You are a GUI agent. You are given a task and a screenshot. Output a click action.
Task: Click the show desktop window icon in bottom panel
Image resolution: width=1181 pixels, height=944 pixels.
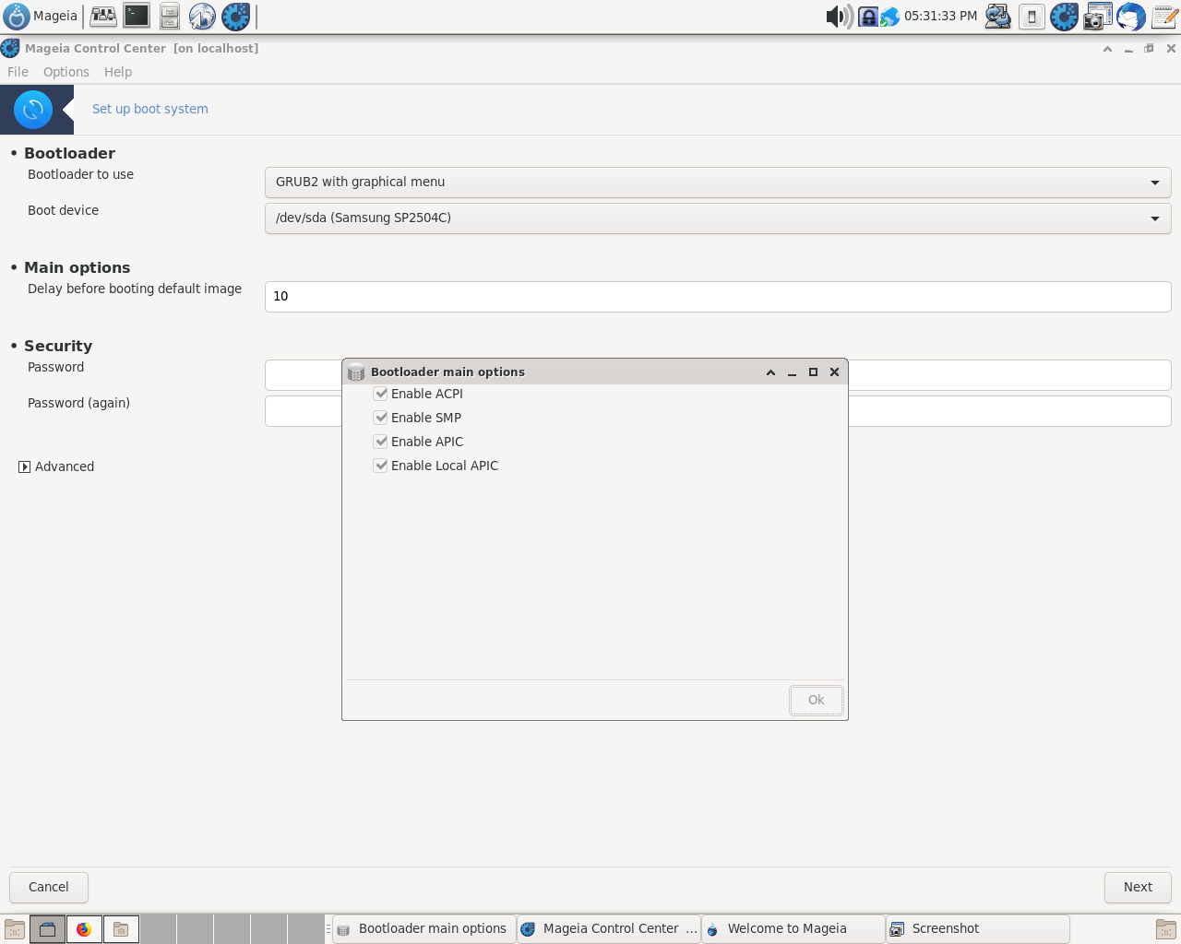pyautogui.click(x=47, y=929)
